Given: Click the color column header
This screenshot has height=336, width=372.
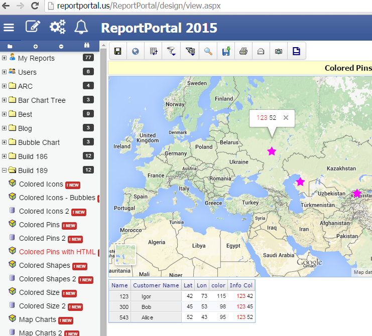Looking at the screenshot, I should click(x=218, y=285).
